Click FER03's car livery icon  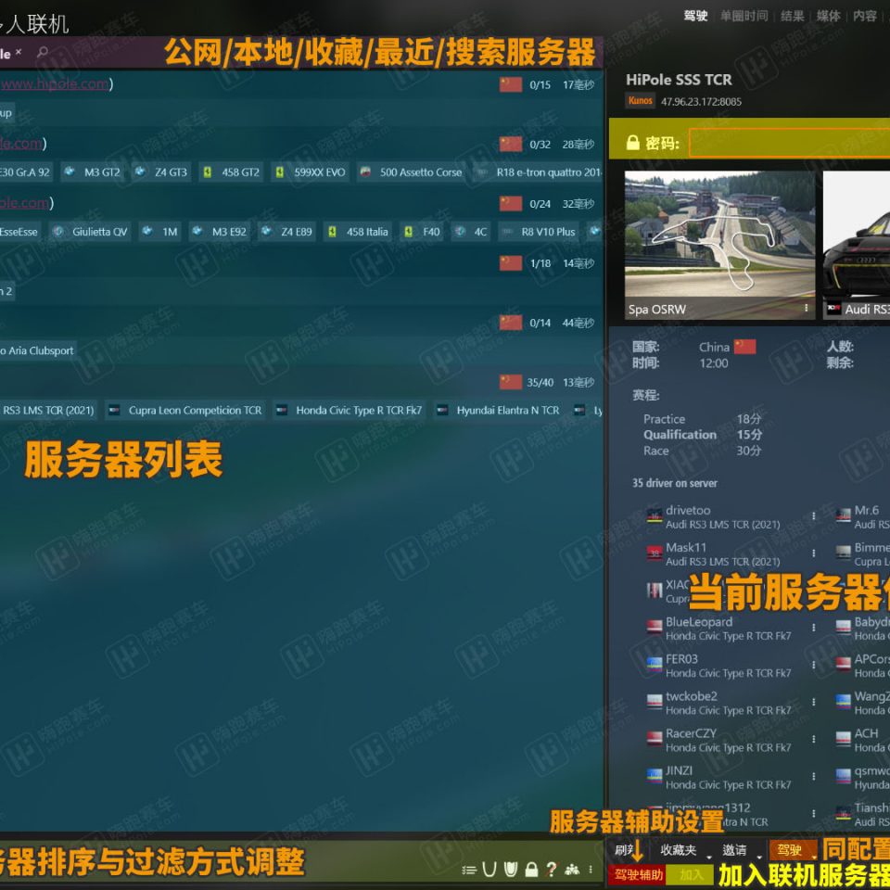[x=655, y=665]
